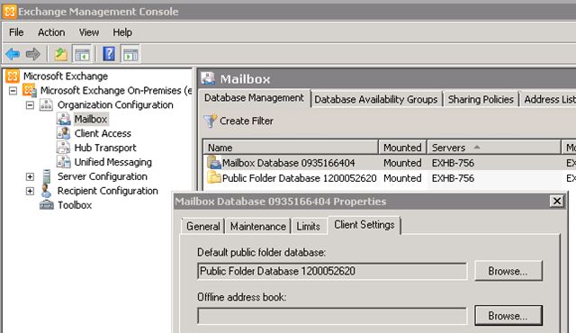This screenshot has width=576, height=333.
Task: Select Toolbox tree label
Action: pos(75,205)
